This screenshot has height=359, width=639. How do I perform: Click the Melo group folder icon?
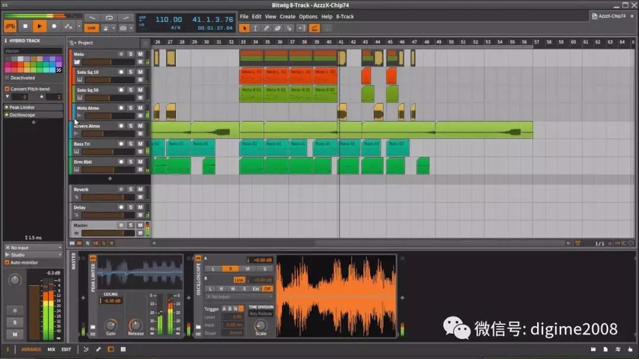click(x=76, y=62)
